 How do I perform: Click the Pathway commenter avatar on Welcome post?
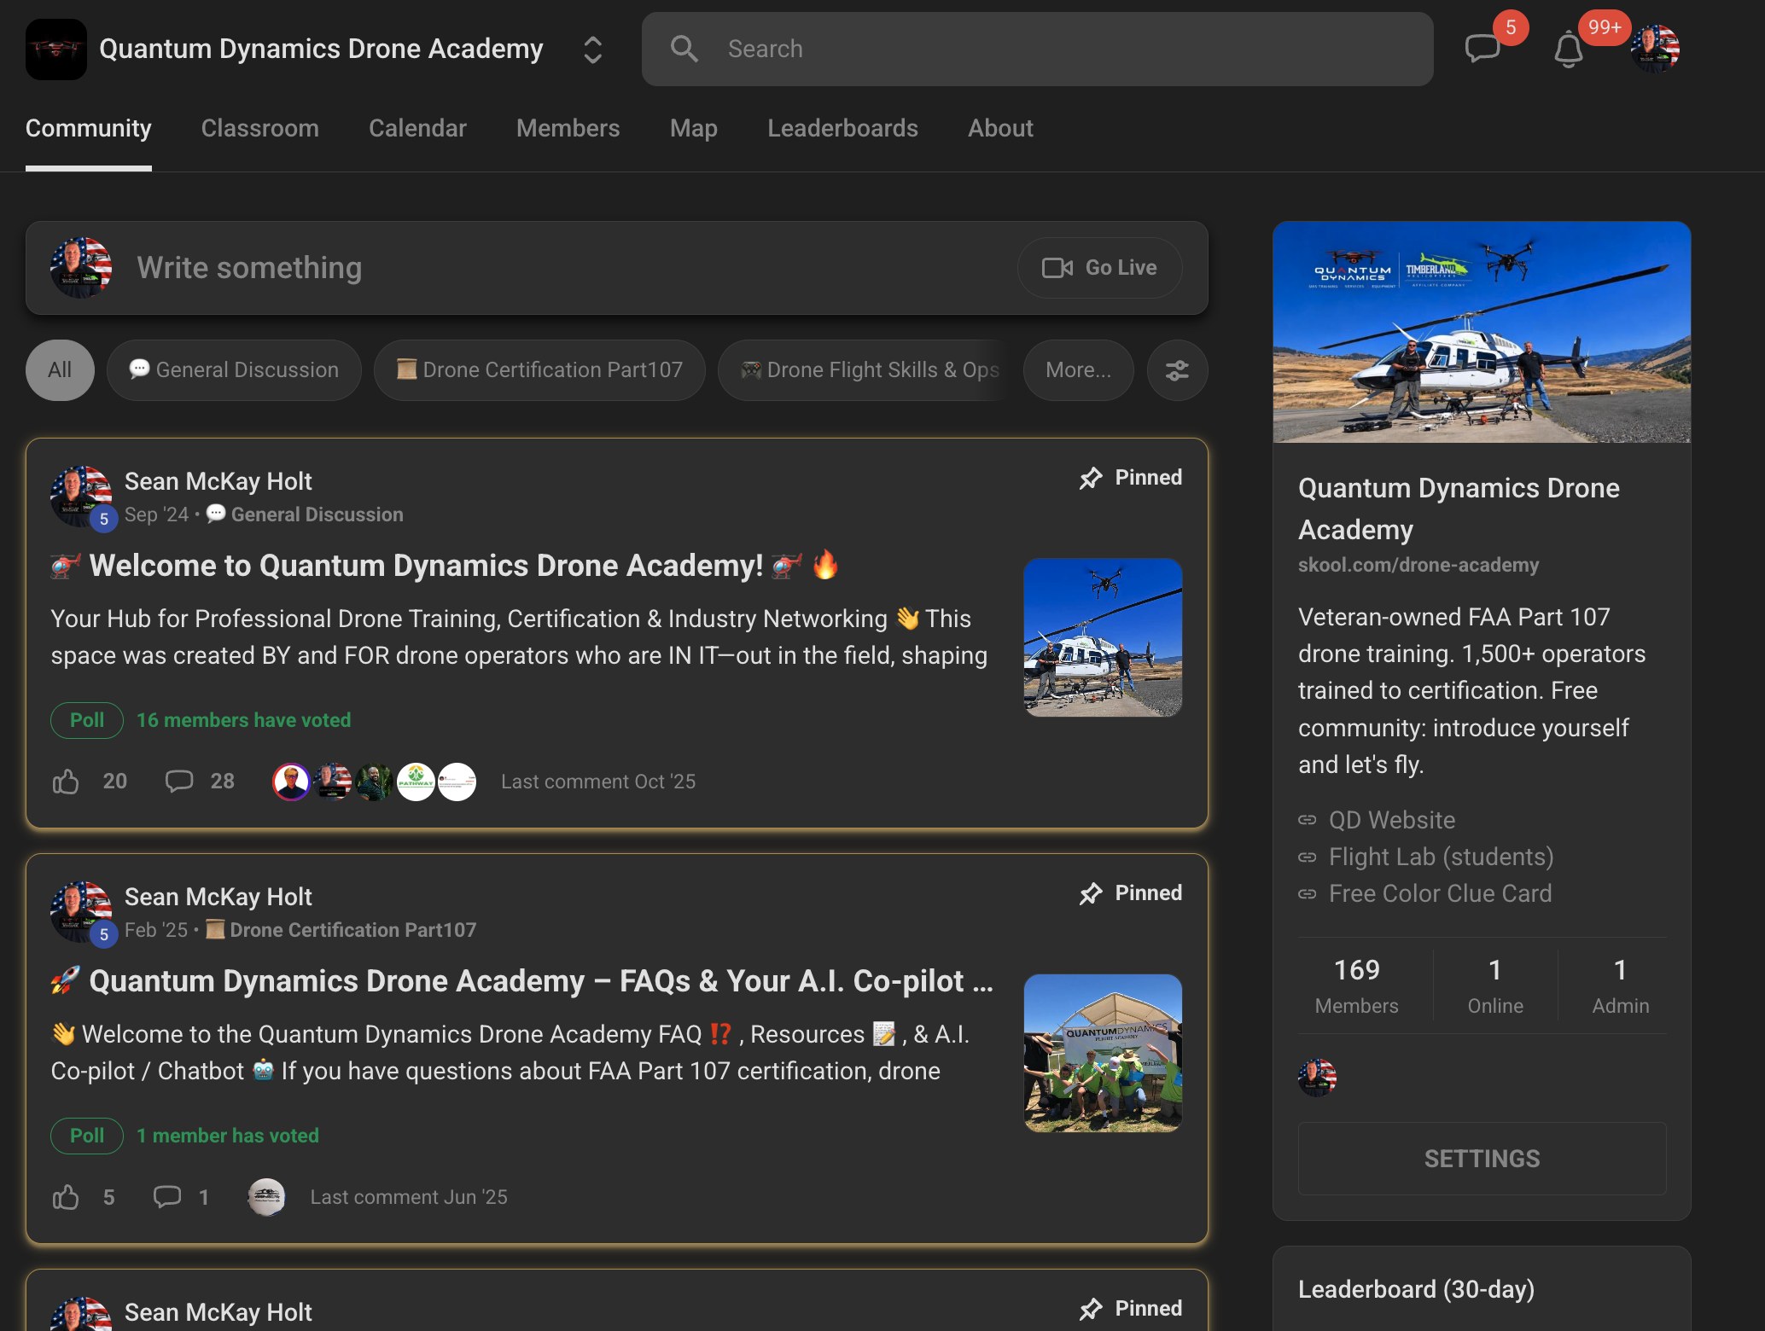(x=416, y=782)
